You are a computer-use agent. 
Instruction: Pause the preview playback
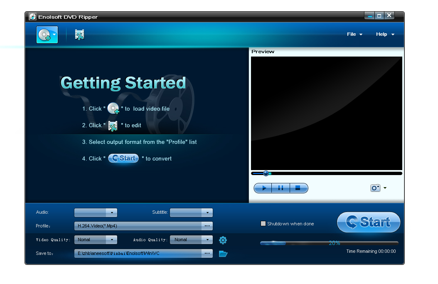281,188
